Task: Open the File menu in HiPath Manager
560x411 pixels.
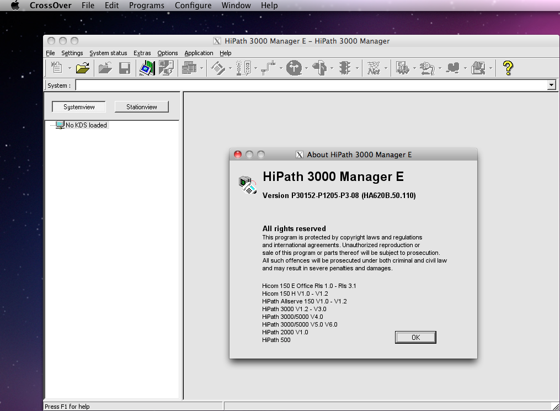Action: (x=50, y=53)
